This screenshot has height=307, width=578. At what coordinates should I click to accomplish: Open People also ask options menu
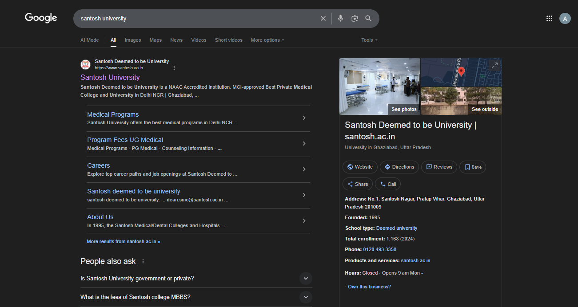click(x=143, y=261)
